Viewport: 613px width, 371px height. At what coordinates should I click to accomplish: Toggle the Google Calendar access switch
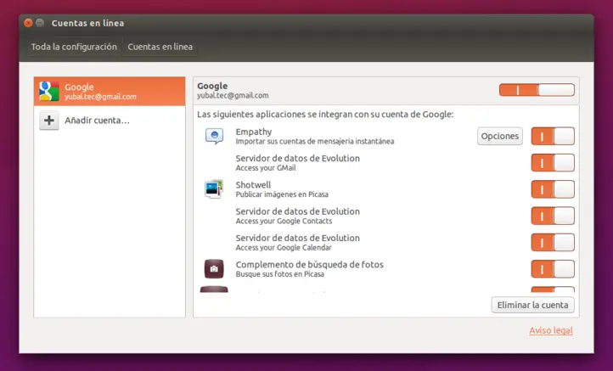pyautogui.click(x=553, y=243)
